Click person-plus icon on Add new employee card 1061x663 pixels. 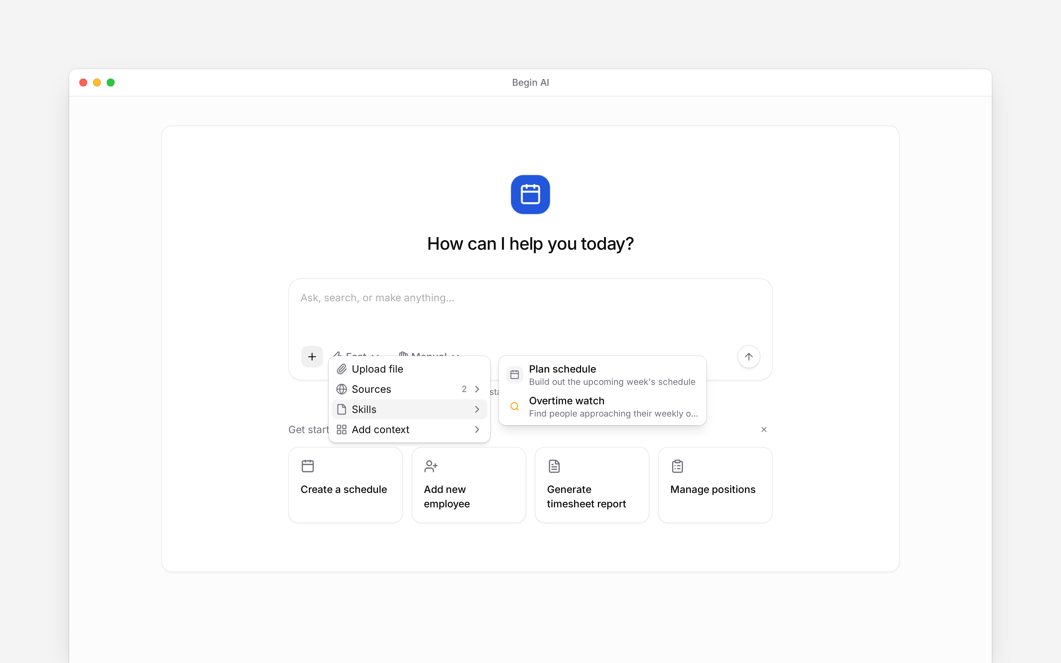(431, 466)
